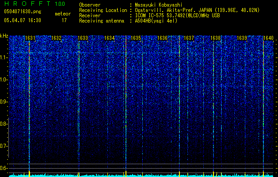Click the 1638 time marker
The height and width of the screenshot is (177, 278).
tap(215, 38)
